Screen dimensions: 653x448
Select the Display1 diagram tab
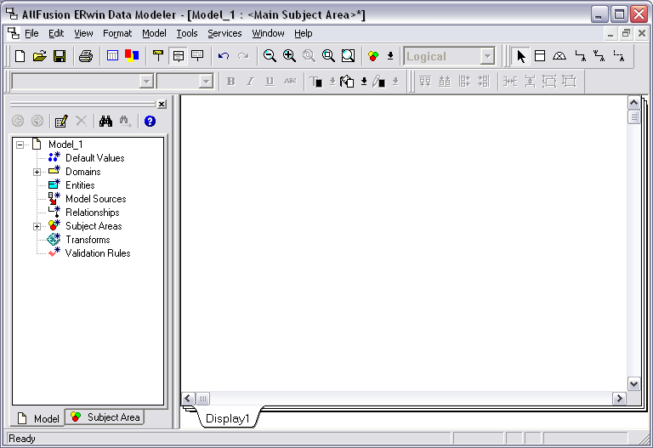tap(228, 418)
